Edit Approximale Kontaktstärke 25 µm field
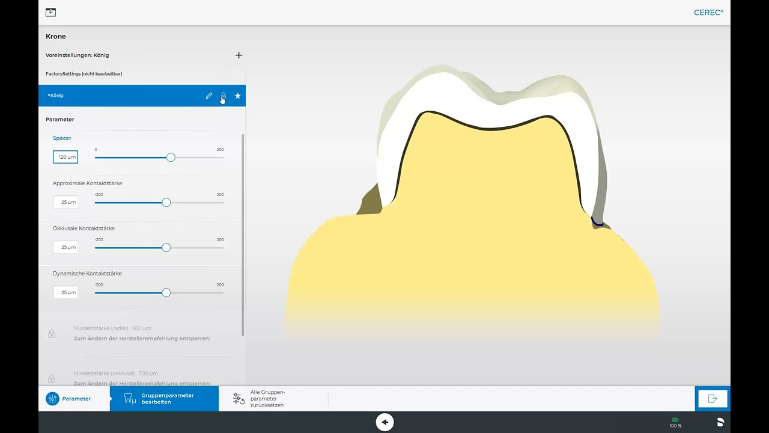 coord(65,202)
